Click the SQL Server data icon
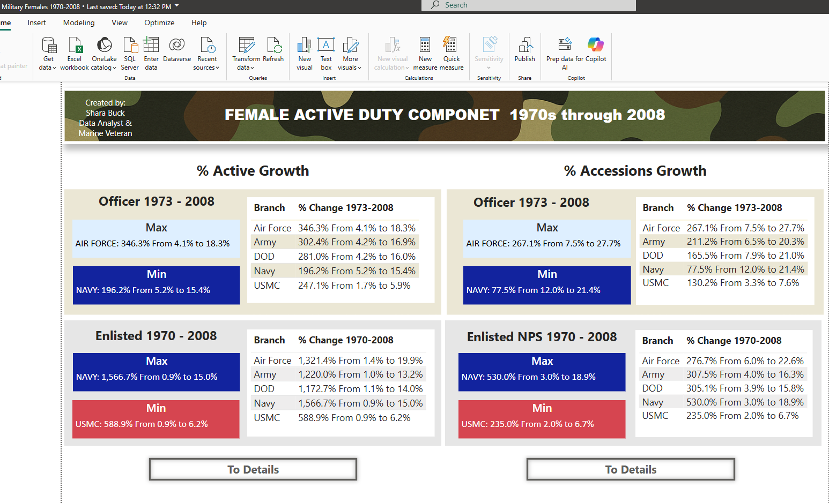Viewport: 829px width, 503px height. tap(130, 54)
